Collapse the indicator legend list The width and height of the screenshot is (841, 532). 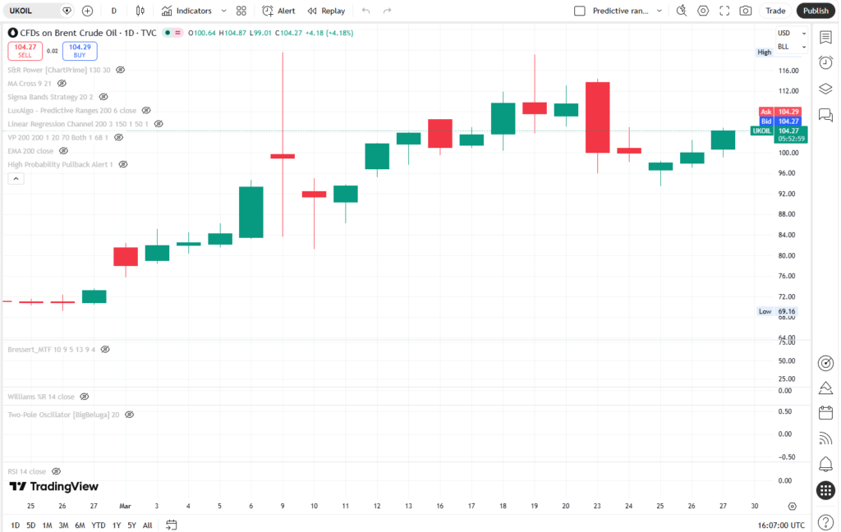[16, 178]
